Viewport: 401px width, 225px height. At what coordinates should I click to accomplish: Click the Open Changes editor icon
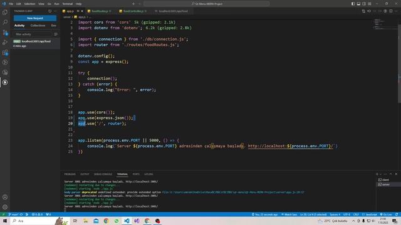(x=363, y=11)
